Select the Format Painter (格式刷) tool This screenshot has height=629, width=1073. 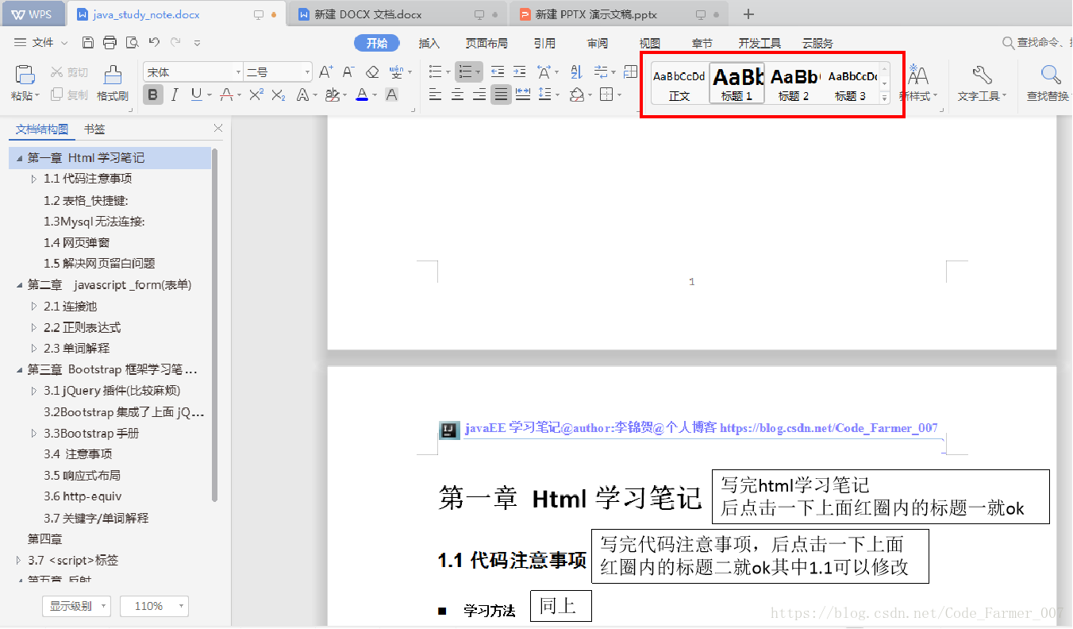[x=113, y=83]
